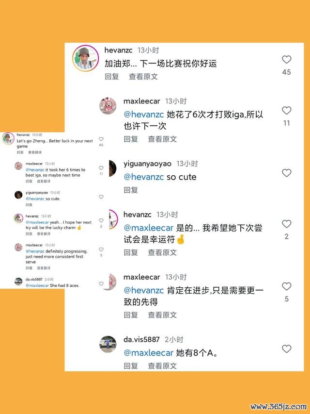Click 回复 under maxleecar's 肯定在进步 comment

(131, 315)
